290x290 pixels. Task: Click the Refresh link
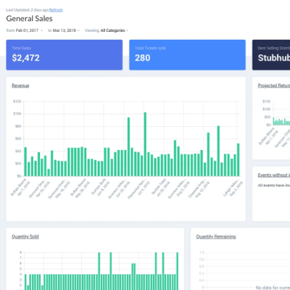(x=56, y=10)
